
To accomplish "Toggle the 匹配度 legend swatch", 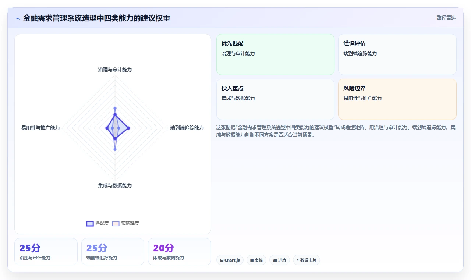I will (90, 223).
